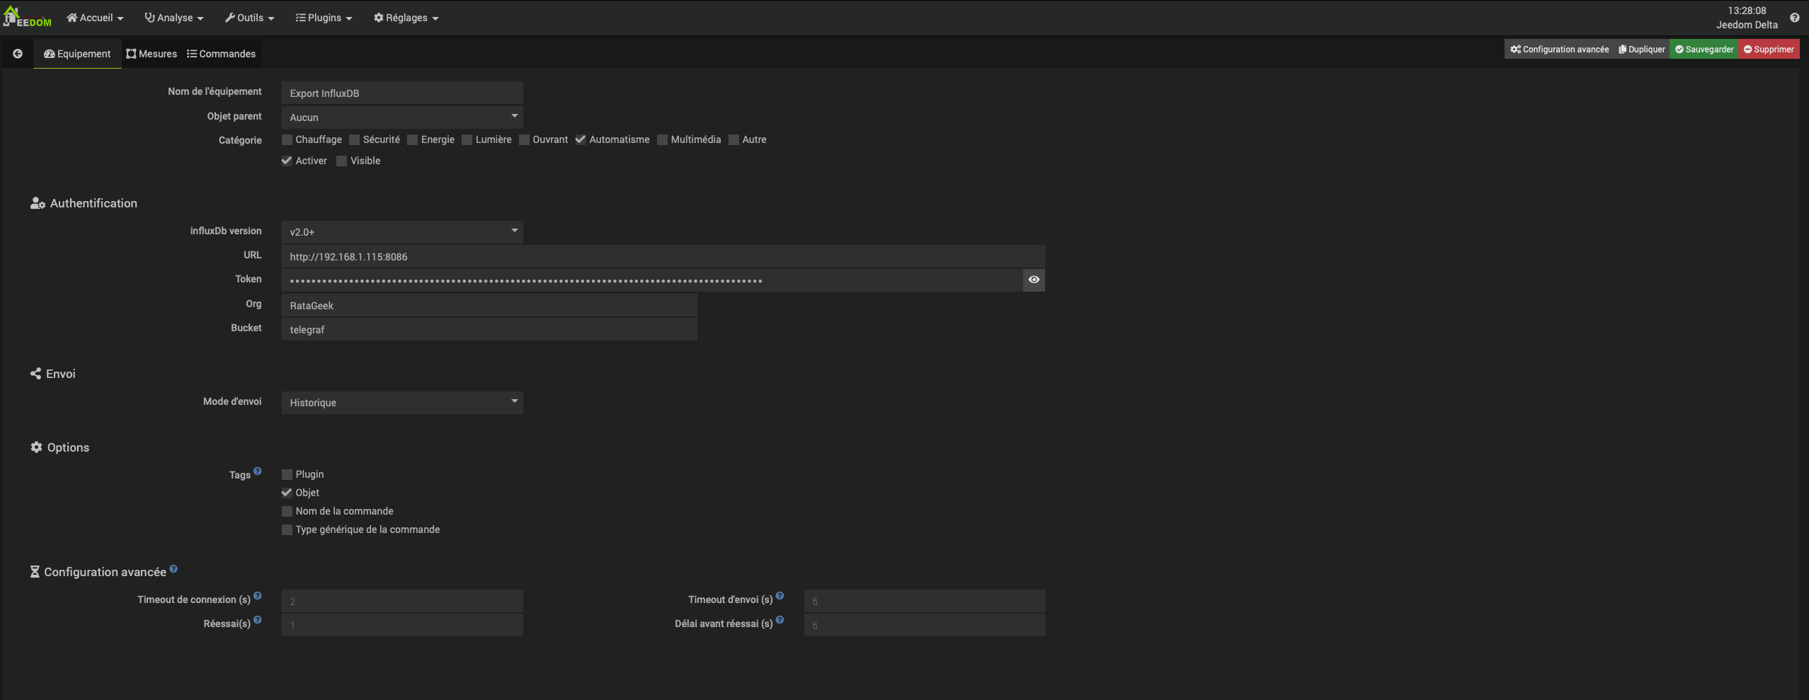Check the Energie category

click(x=413, y=140)
